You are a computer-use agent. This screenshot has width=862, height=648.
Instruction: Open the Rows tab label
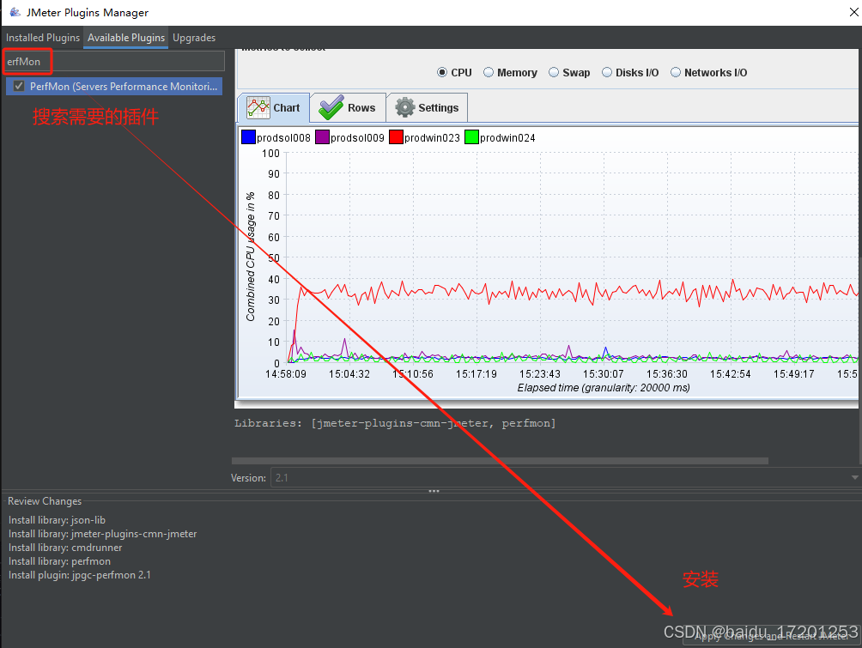pos(361,108)
